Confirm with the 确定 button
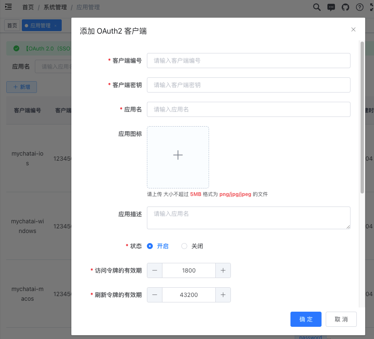The width and height of the screenshot is (374, 339). click(306, 319)
